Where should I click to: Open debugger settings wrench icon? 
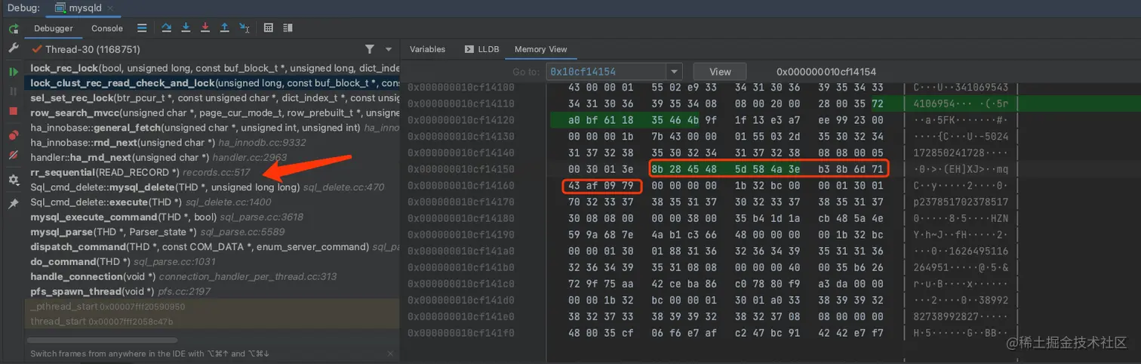[x=14, y=48]
